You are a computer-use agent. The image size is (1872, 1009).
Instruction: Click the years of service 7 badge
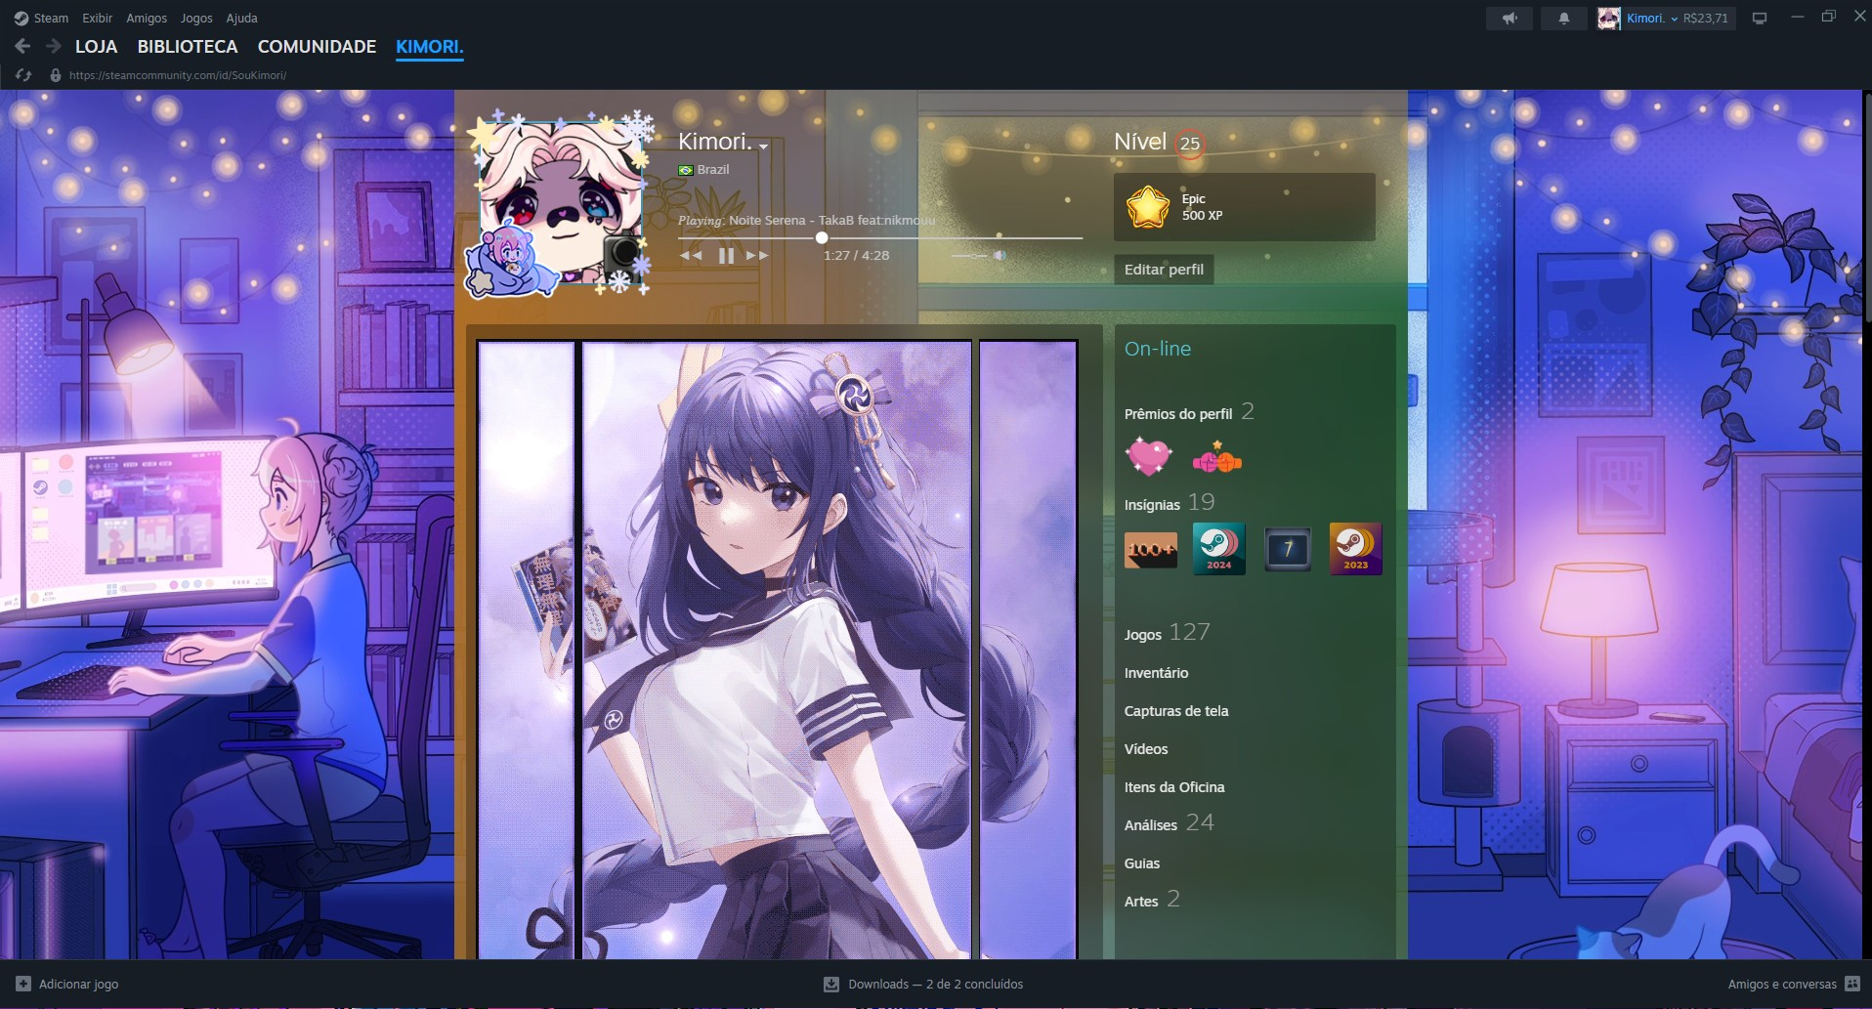coord(1288,549)
